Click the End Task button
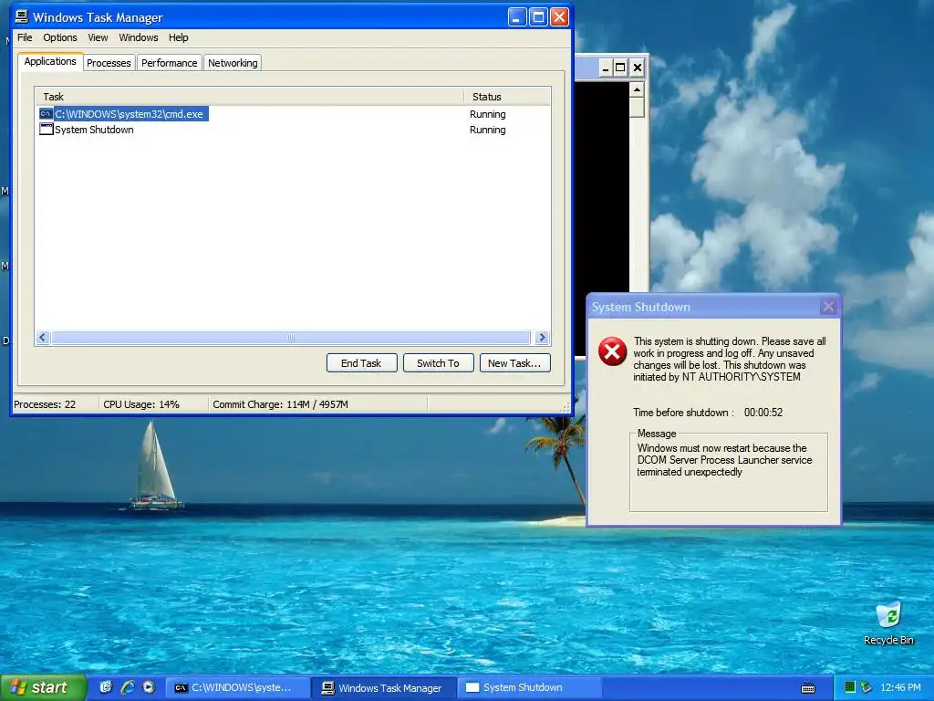 click(x=361, y=363)
